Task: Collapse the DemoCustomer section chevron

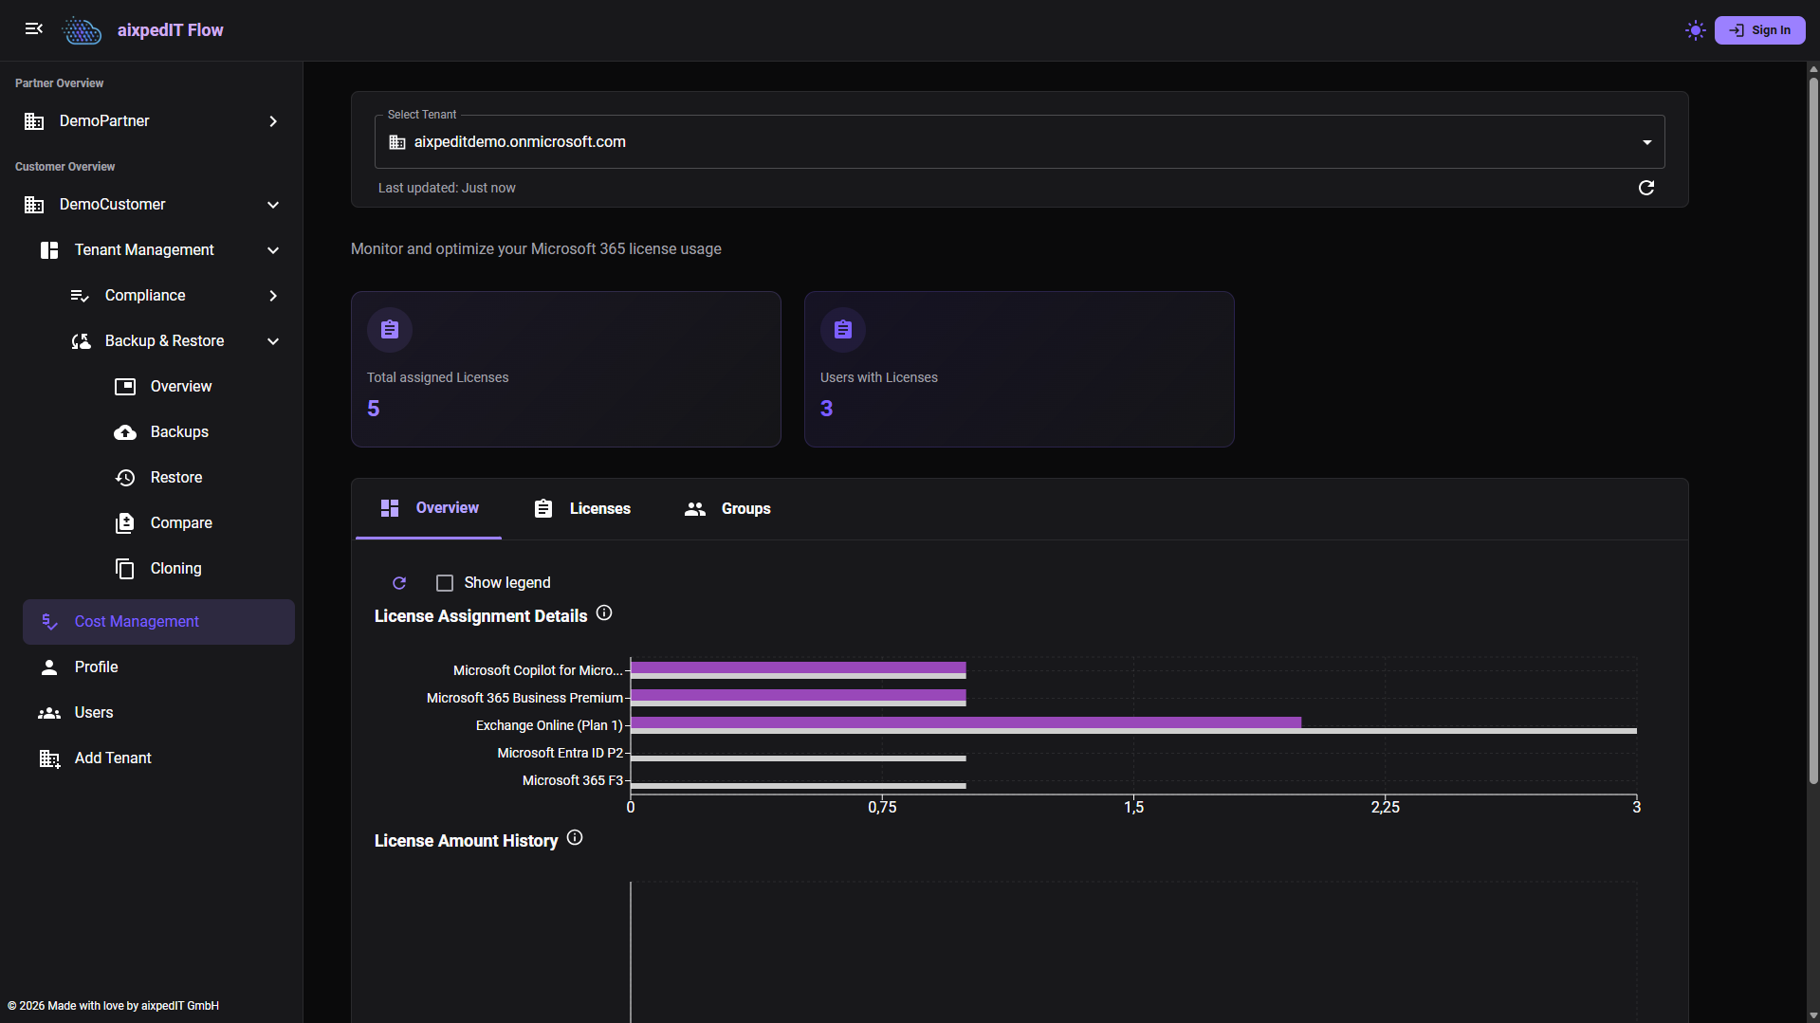Action: [x=273, y=205]
